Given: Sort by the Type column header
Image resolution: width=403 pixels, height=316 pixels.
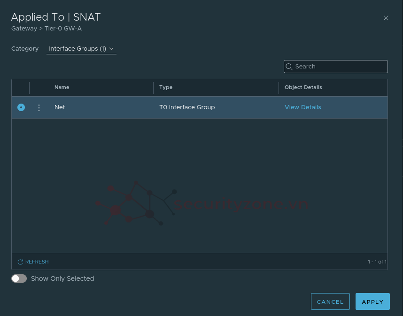Looking at the screenshot, I should (x=166, y=88).
